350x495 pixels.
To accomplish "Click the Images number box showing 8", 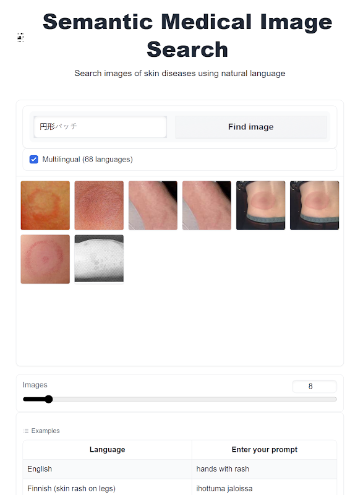I will point(314,386).
